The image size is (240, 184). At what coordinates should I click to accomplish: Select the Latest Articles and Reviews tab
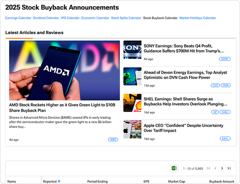[x=34, y=33]
